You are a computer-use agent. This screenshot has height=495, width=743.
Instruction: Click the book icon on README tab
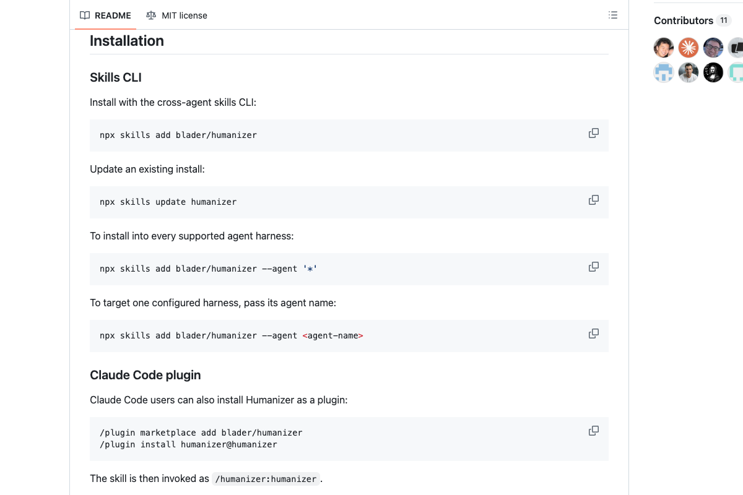click(x=85, y=15)
